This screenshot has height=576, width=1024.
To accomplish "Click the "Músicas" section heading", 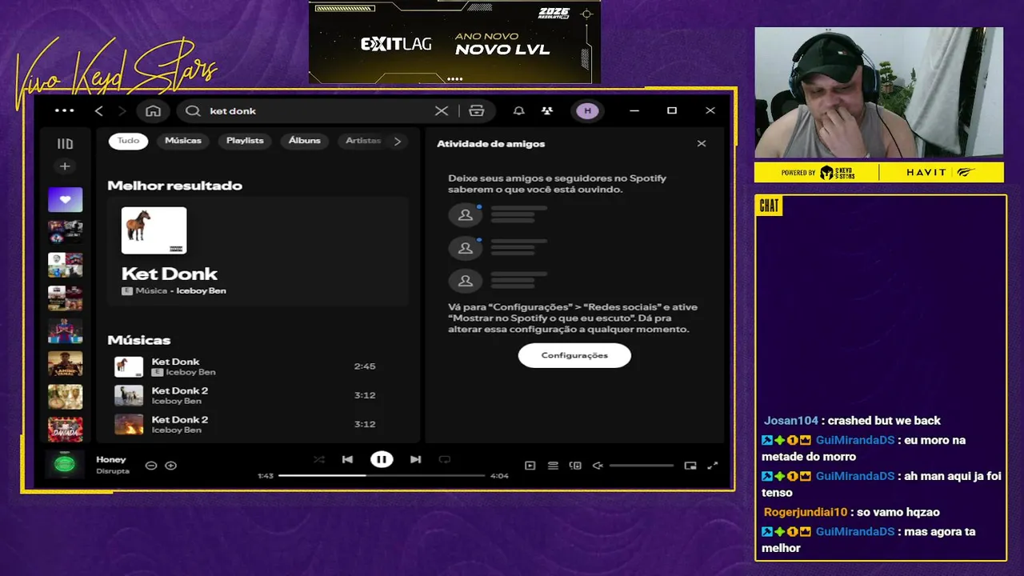I will click(x=139, y=340).
